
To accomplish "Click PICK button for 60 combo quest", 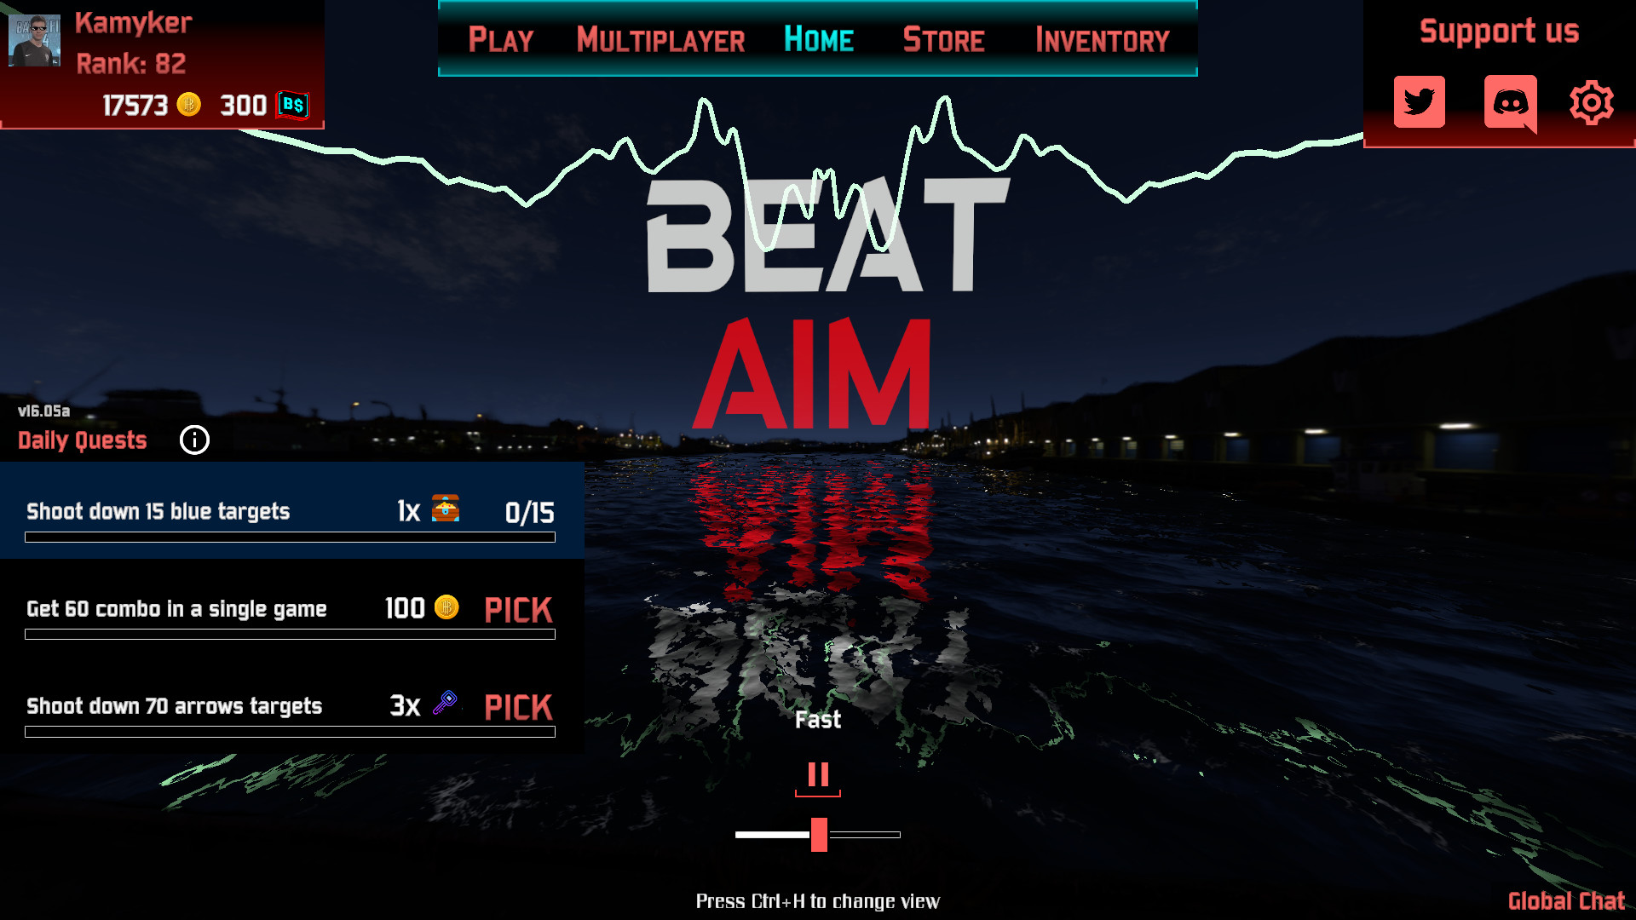I will coord(519,607).
